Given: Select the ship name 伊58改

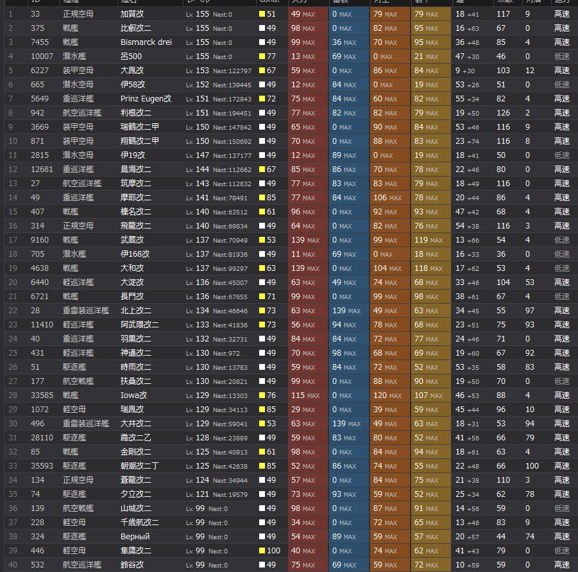Looking at the screenshot, I should [133, 85].
